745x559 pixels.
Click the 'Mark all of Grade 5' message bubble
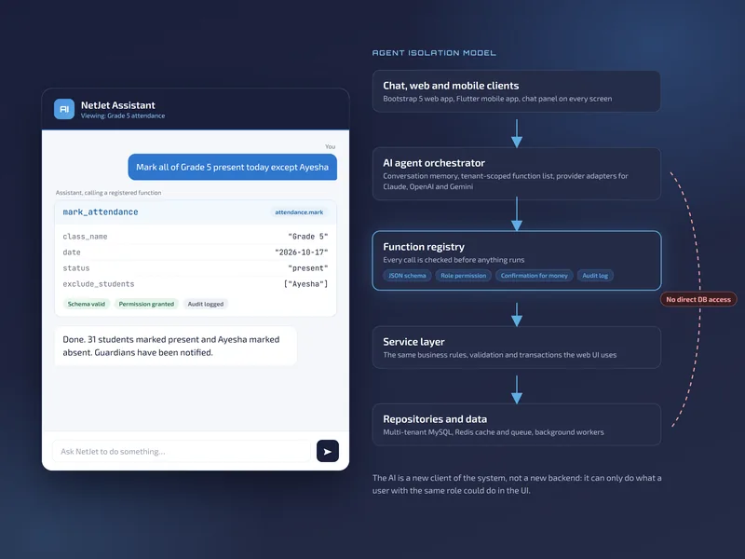pyautogui.click(x=232, y=167)
